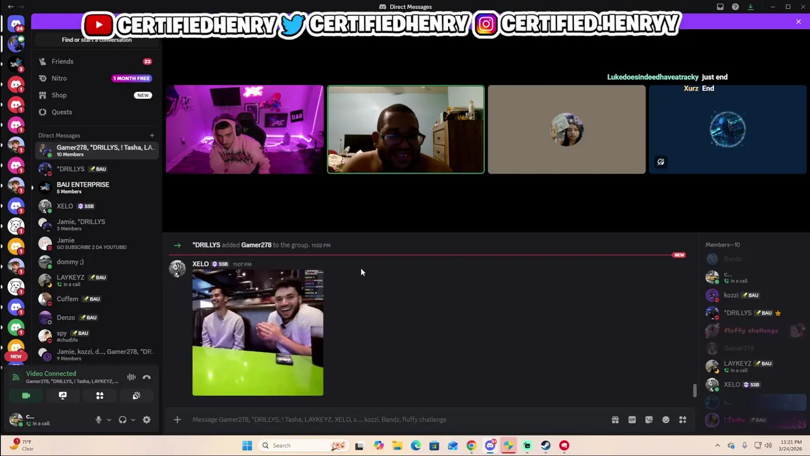Viewport: 810px width, 456px height.
Task: Create a new DM with plus icon
Action: coord(152,136)
